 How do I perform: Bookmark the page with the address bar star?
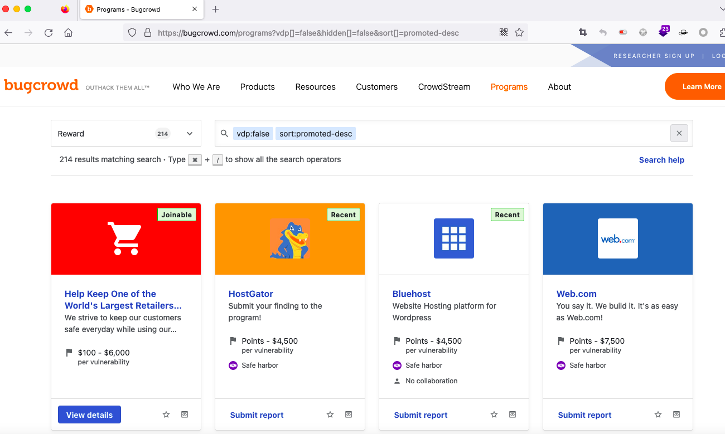tap(519, 32)
